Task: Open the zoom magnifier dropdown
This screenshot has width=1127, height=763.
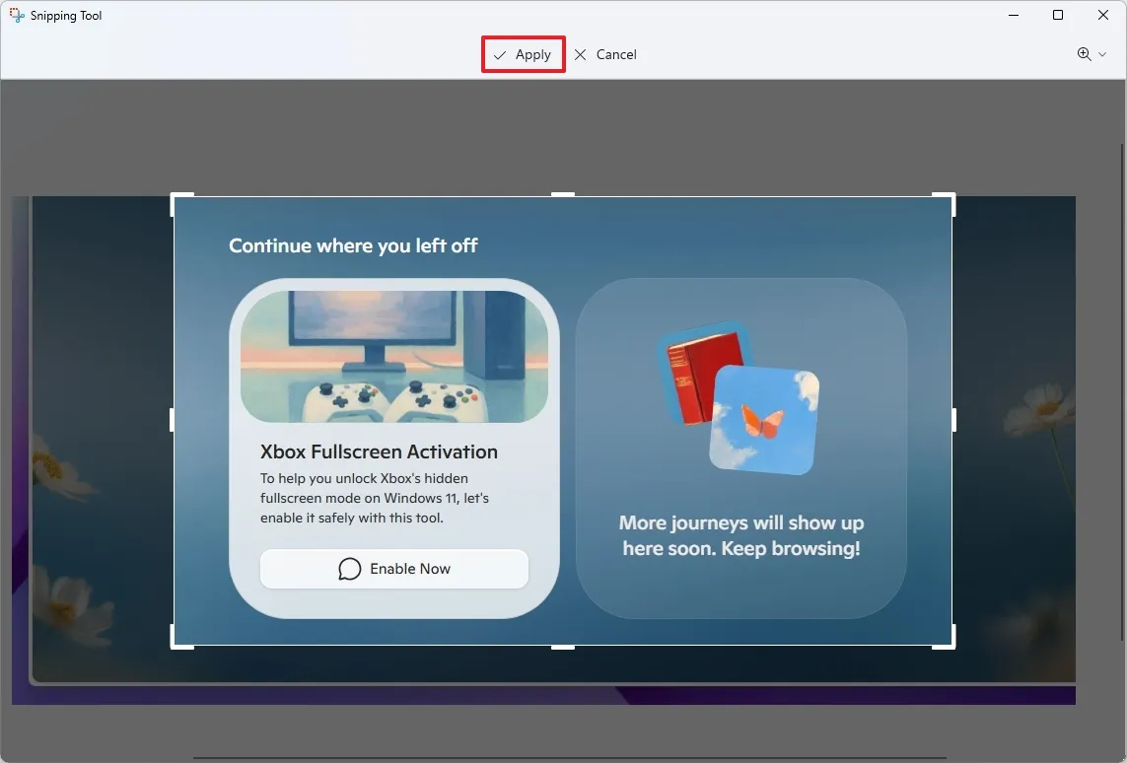Action: (1092, 55)
